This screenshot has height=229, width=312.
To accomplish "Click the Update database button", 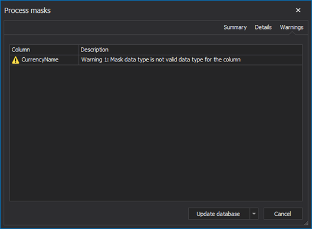I will [x=219, y=214].
